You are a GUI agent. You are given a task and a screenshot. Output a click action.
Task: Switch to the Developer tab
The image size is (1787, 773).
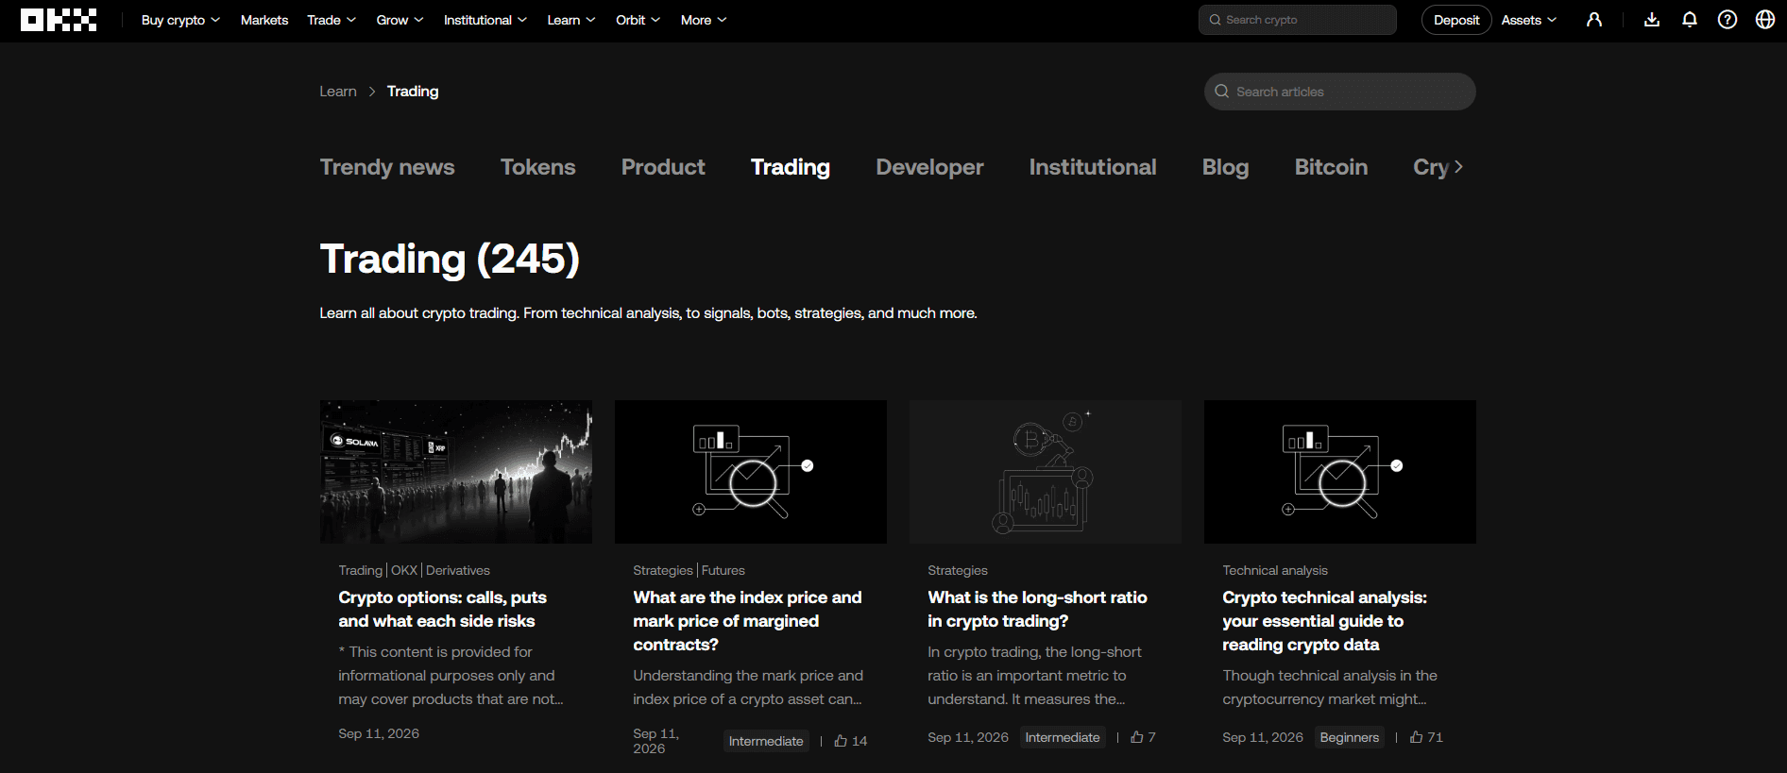coord(929,167)
